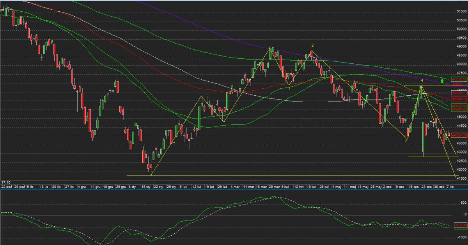Click the 17:15 time label
This screenshot has height=245, width=468.
5,182
